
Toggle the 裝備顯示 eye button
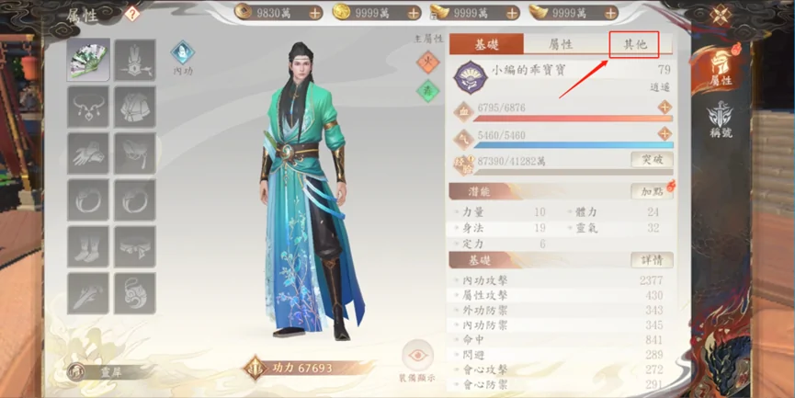point(418,356)
